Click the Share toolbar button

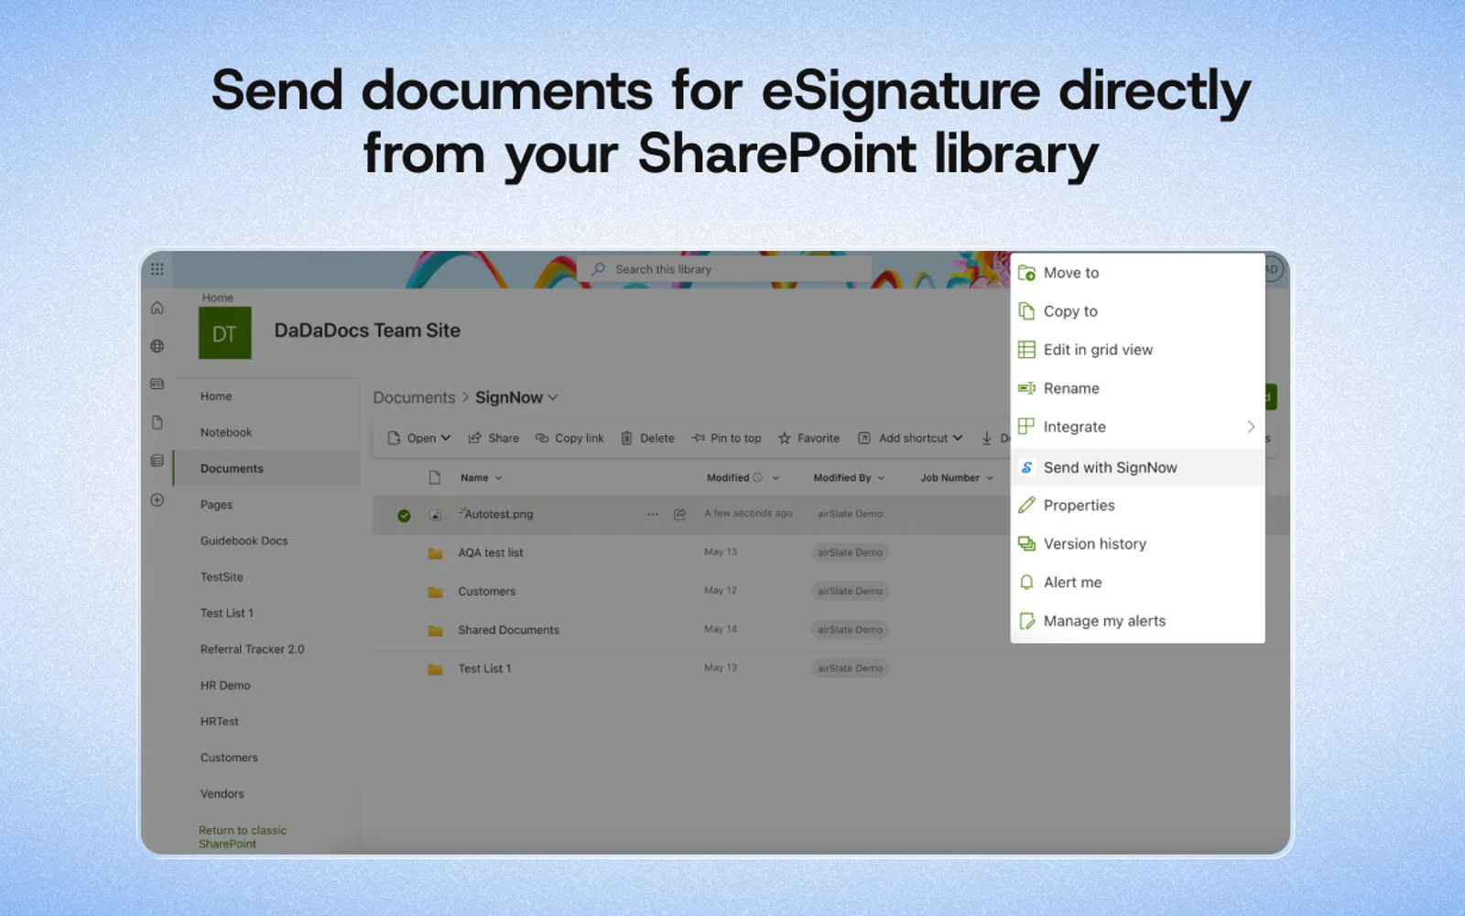point(494,438)
